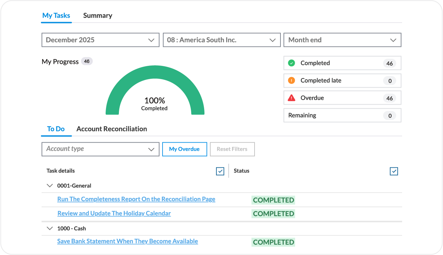Image resolution: width=443 pixels, height=255 pixels.
Task: Open the America South Inc. entity dropdown
Action: pyautogui.click(x=221, y=40)
